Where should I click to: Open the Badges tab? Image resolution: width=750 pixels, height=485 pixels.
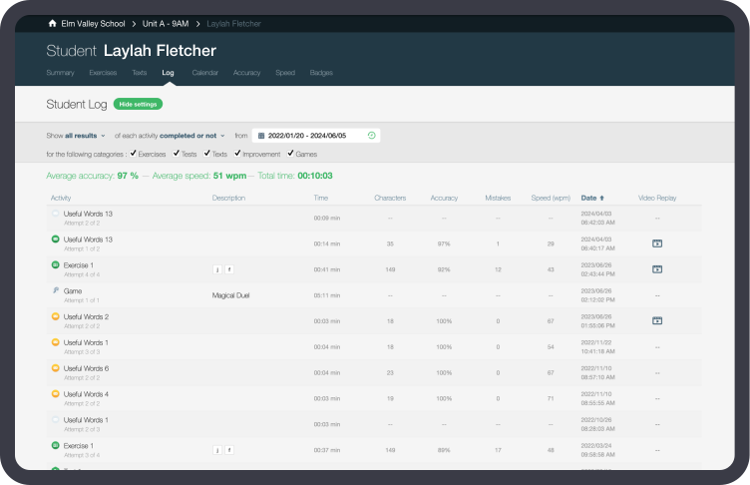(x=321, y=73)
